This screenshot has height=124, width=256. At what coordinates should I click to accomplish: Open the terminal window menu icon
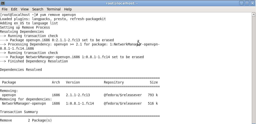(x=3, y=3)
